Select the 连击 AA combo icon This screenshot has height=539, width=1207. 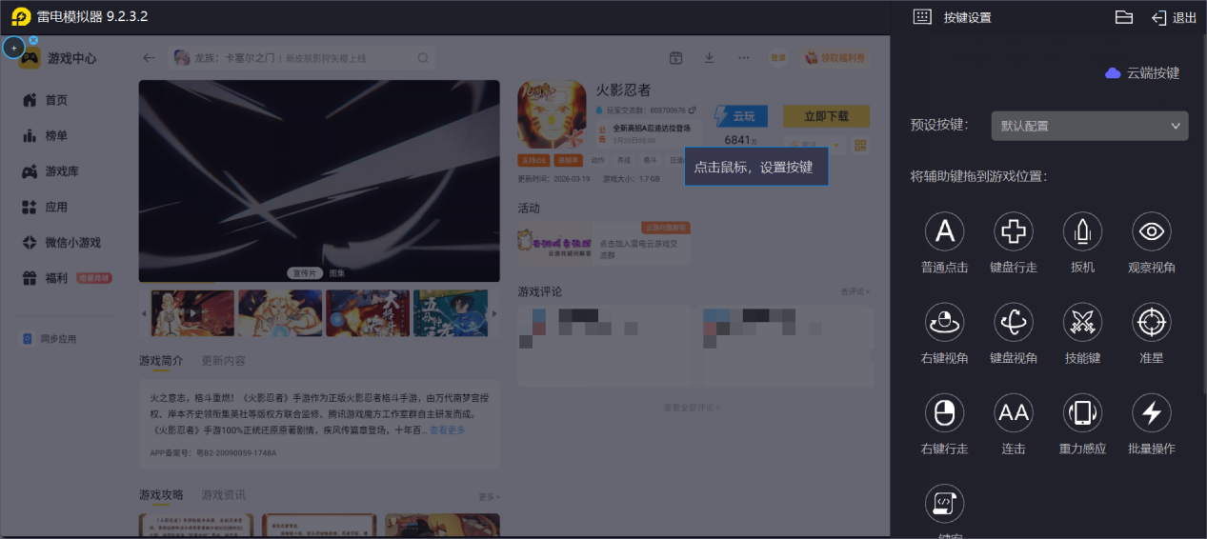[1014, 413]
